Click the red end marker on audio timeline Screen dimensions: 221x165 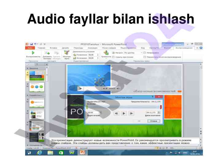pos(161,107)
